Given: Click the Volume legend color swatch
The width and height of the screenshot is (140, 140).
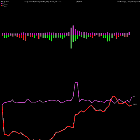Looking at the screenshot, I should (x=2, y=4).
